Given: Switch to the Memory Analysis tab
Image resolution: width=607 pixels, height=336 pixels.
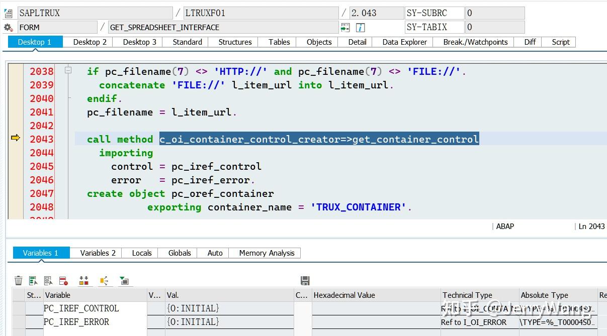Looking at the screenshot, I should click(x=265, y=253).
